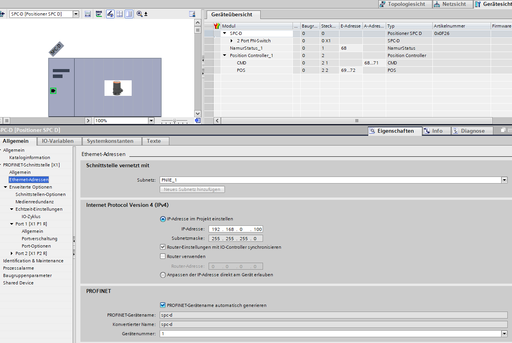Click the show page breaks icon

(120, 14)
